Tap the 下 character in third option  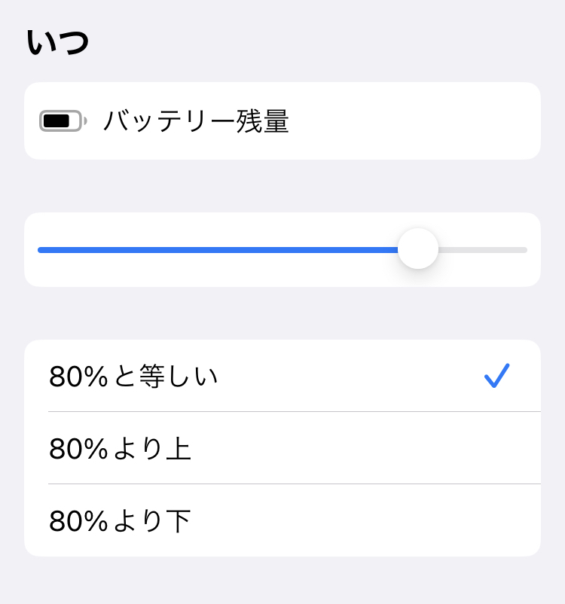click(x=179, y=521)
